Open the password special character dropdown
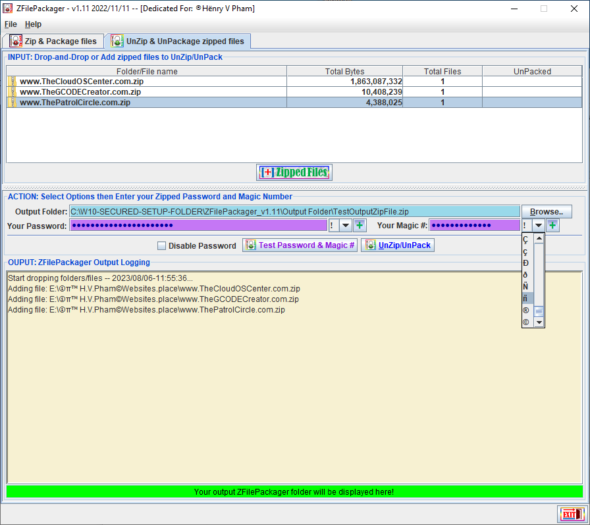Viewport: 590px width, 525px height. [346, 226]
